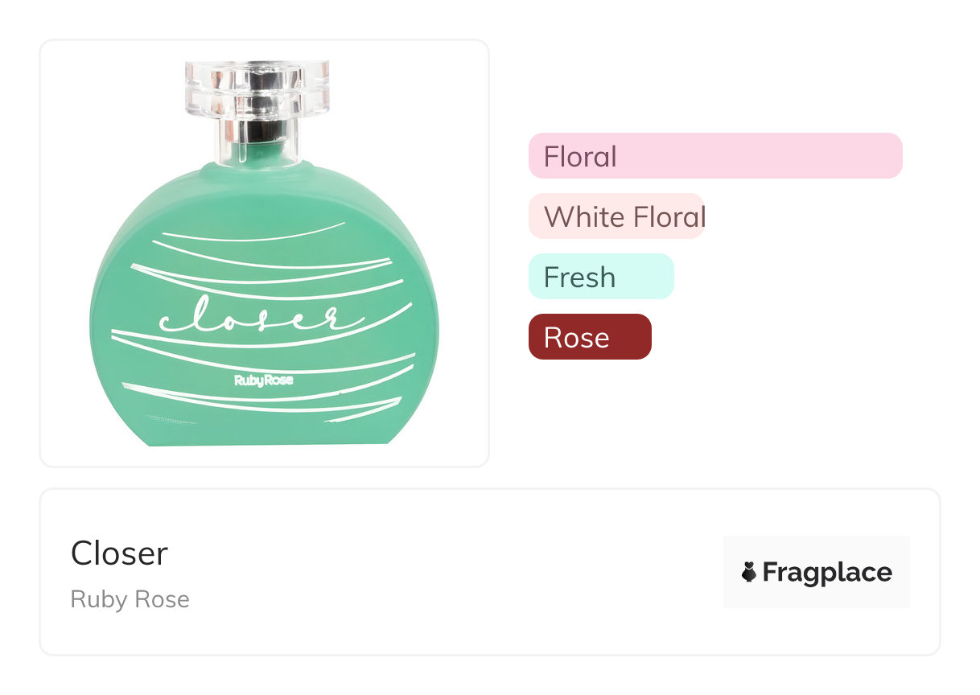The width and height of the screenshot is (980, 695).
Task: Click the flat base of the green bottle
Action: 266,438
